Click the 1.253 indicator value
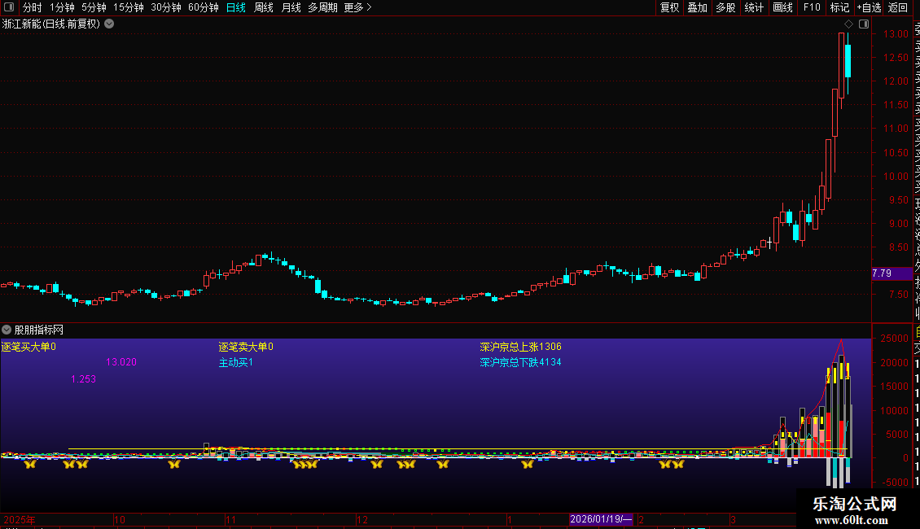Screen dimensions: 920x529 point(83,379)
